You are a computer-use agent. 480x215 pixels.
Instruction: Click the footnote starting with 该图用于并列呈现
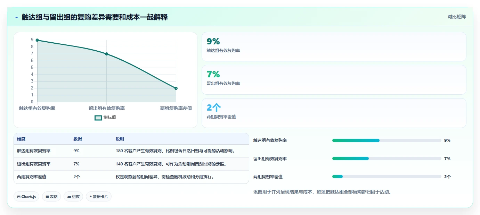(x=323, y=192)
